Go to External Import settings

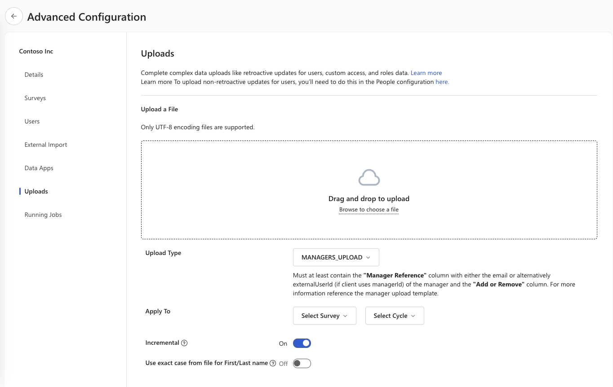click(45, 145)
